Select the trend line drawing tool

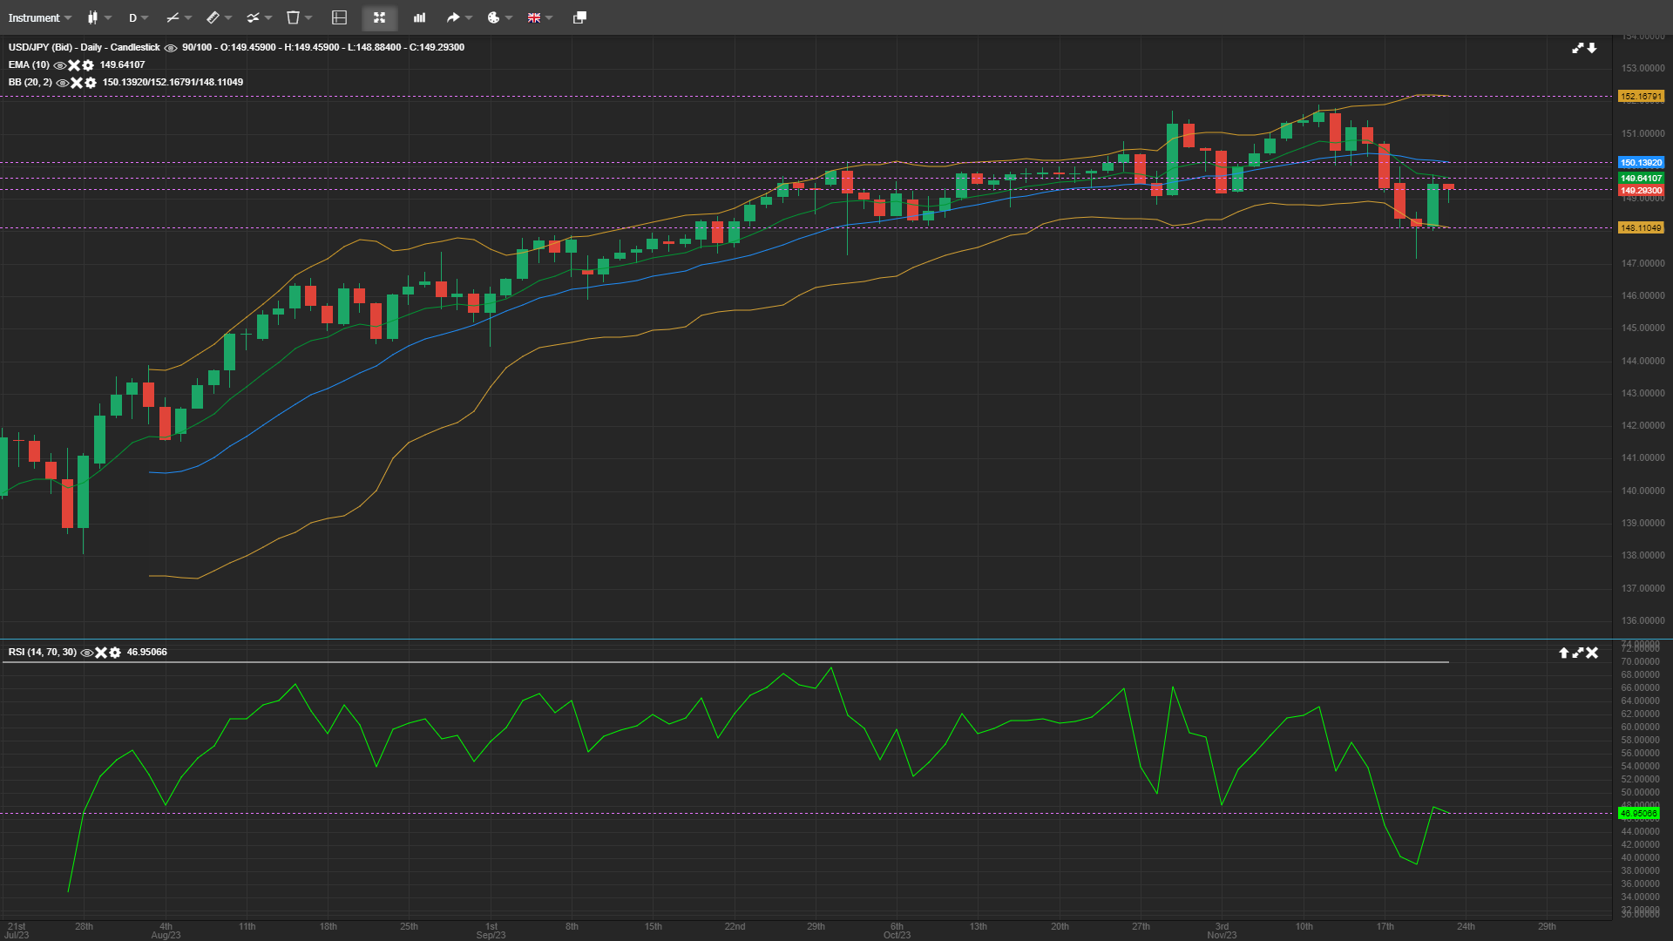(x=172, y=17)
